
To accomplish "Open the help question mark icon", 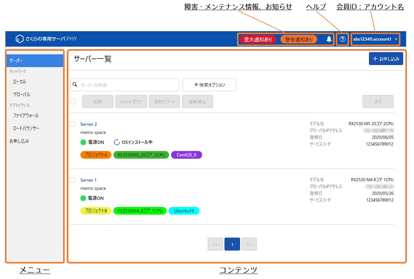I will click(x=342, y=39).
